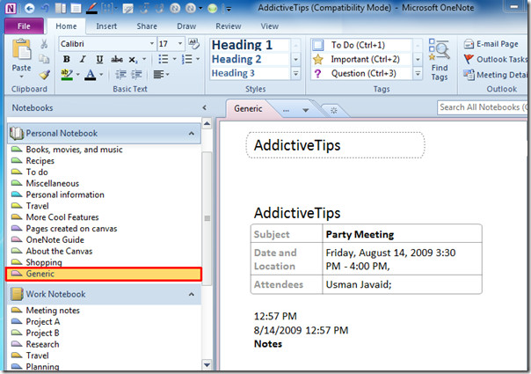Image resolution: width=531 pixels, height=374 pixels.
Task: Select the Generic section tab
Action: pos(248,108)
